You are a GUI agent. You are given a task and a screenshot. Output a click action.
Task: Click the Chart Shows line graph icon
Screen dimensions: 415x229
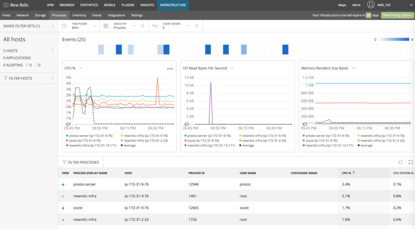155,26
